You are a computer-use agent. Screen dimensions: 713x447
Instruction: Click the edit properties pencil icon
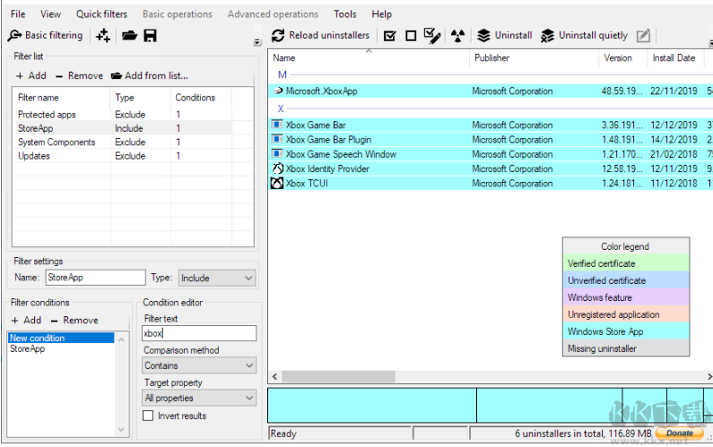(643, 36)
